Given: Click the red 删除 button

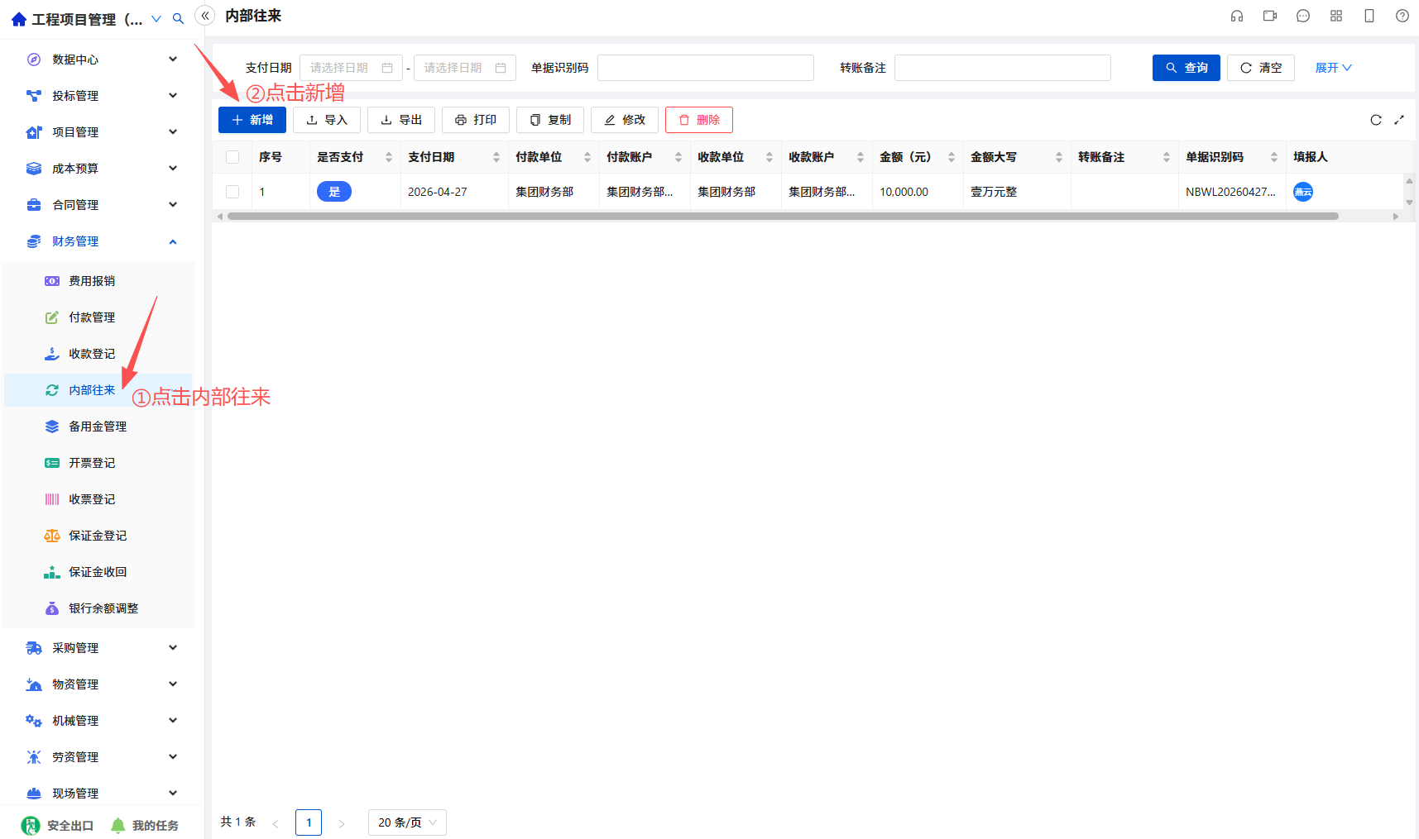Looking at the screenshot, I should 699,120.
